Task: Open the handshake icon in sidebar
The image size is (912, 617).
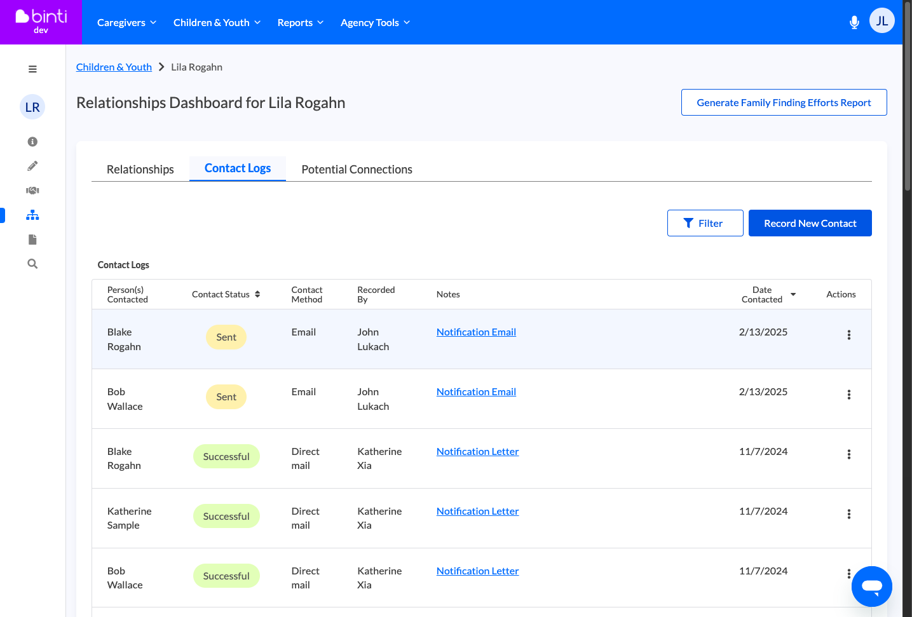Action: click(32, 191)
